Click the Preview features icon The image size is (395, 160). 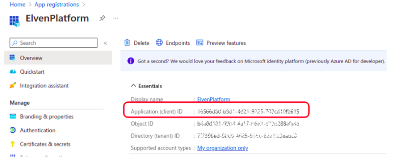coord(200,43)
